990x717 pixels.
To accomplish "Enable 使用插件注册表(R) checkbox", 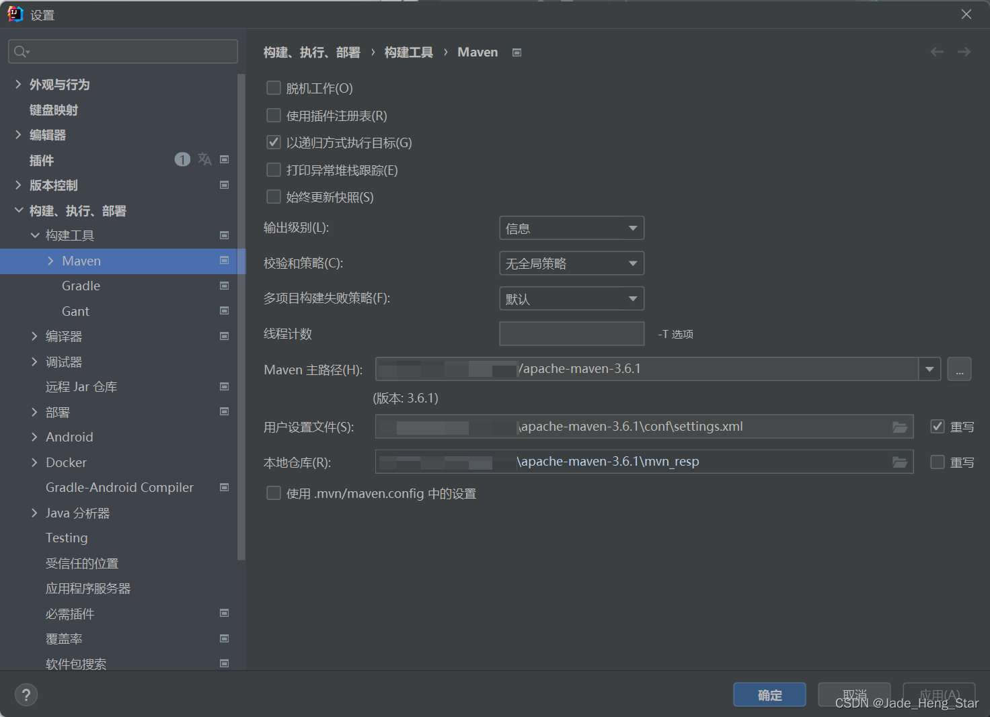I will [x=274, y=116].
